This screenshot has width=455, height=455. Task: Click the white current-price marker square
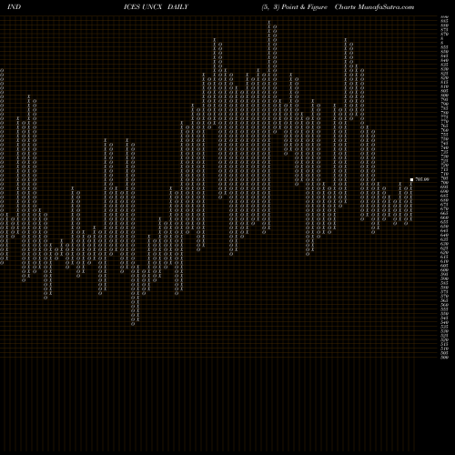411,179
